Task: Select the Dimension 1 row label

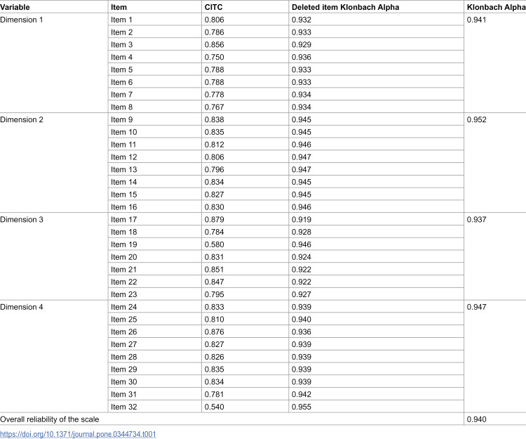Action: 22,20
